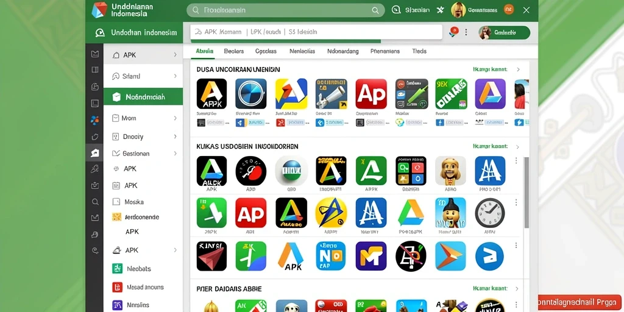Click the red button at the bottom right

click(580, 302)
